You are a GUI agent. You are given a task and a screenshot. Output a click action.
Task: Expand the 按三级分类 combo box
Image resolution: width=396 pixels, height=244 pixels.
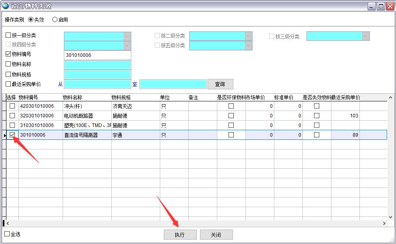point(365,36)
